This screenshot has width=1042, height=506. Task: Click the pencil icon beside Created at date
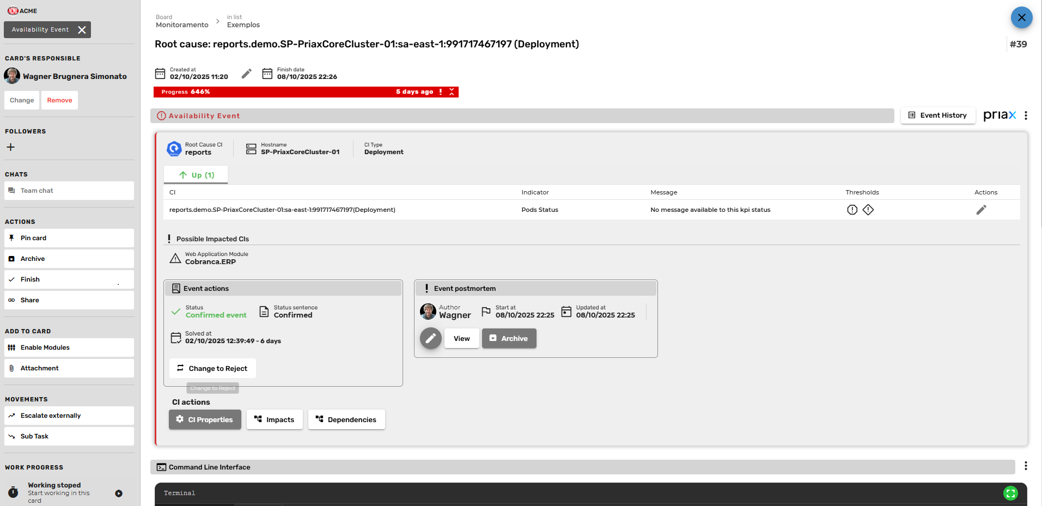(x=247, y=74)
